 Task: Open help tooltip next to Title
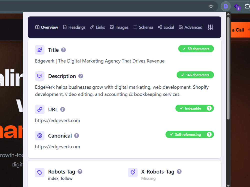tap(63, 50)
